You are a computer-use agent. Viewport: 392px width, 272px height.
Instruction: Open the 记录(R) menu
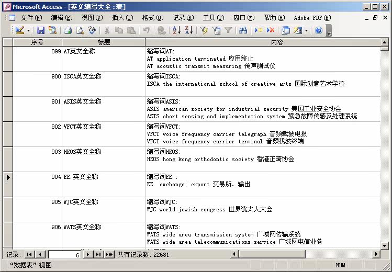(183, 18)
